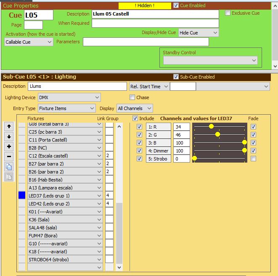
Task: Click the paste fixtures icon
Action: [x=9, y=177]
